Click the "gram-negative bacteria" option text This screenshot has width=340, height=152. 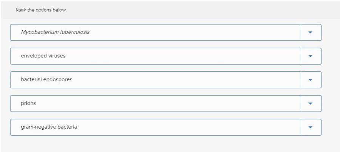coord(49,127)
